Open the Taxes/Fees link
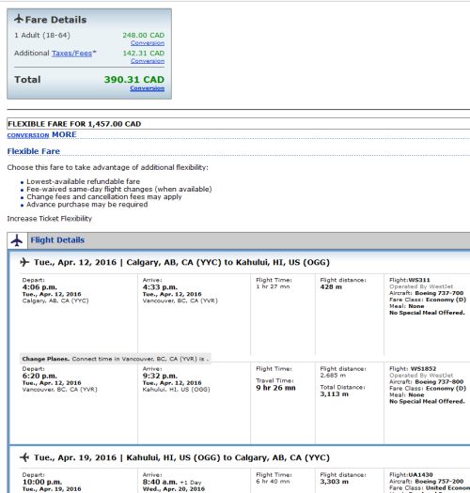The height and width of the screenshot is (493, 470). coord(71,54)
